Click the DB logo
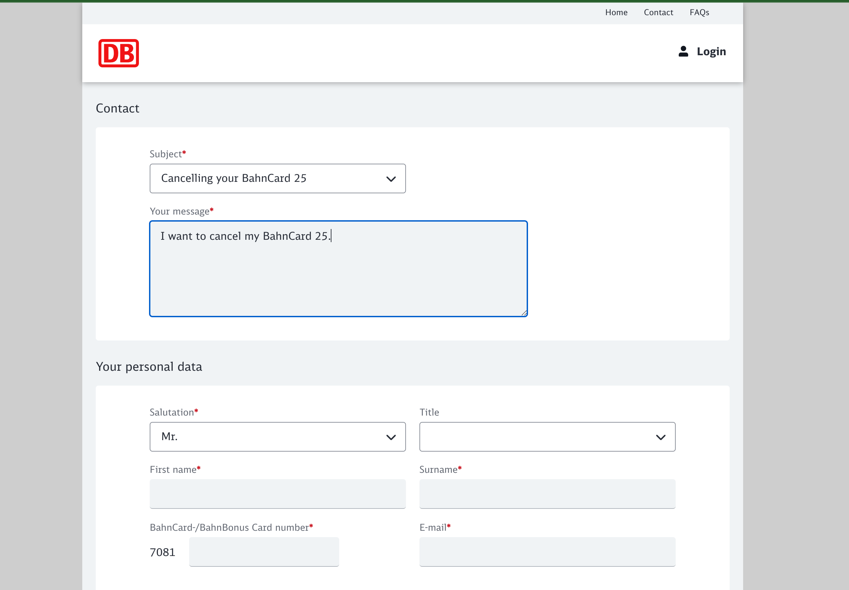 [x=119, y=53]
